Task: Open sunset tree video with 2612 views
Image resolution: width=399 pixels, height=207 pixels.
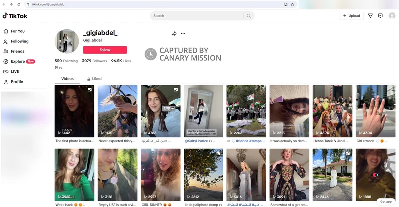Action: 203,175
